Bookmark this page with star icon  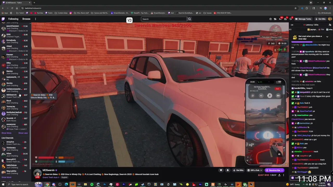[x=296, y=8]
